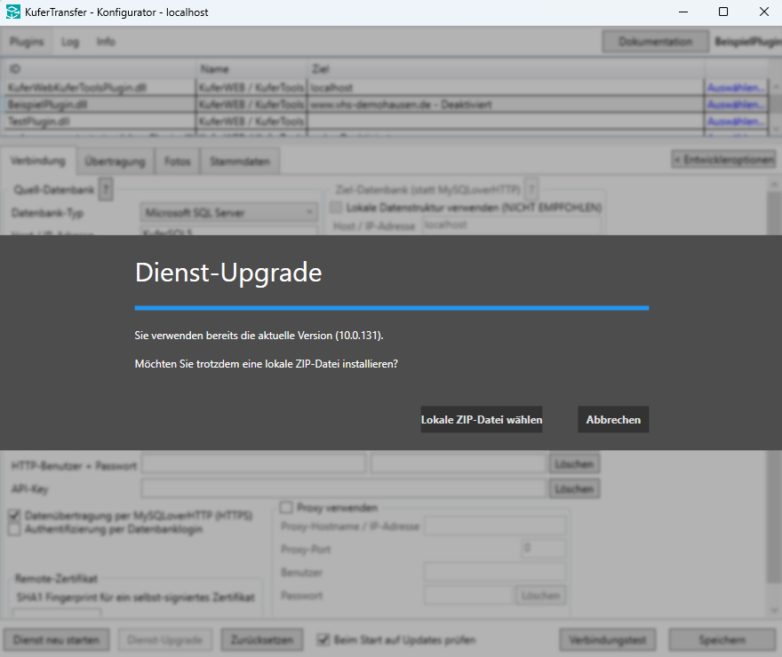
Task: Click the HTTP password input field
Action: pyautogui.click(x=459, y=463)
